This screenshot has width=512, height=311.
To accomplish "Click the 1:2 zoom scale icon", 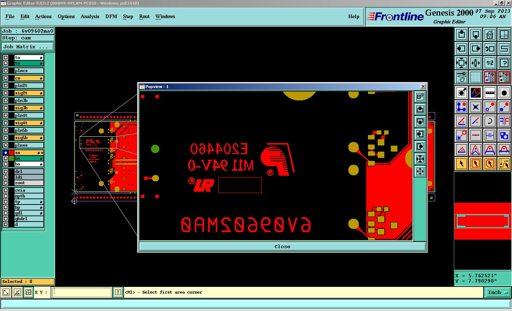I will coord(490,63).
